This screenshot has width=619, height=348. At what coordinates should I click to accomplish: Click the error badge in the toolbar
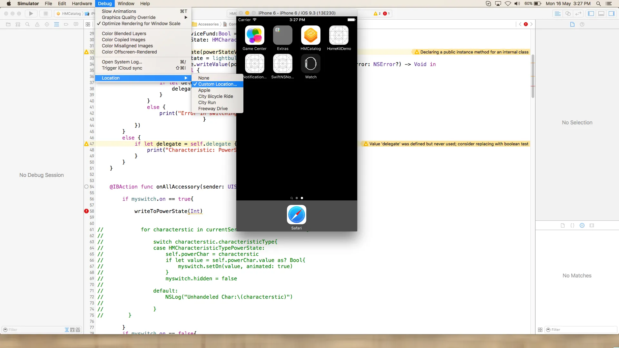click(x=386, y=14)
